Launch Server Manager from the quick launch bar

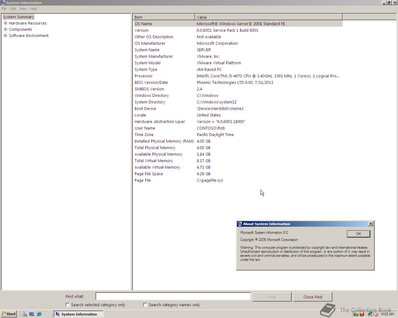(25, 314)
